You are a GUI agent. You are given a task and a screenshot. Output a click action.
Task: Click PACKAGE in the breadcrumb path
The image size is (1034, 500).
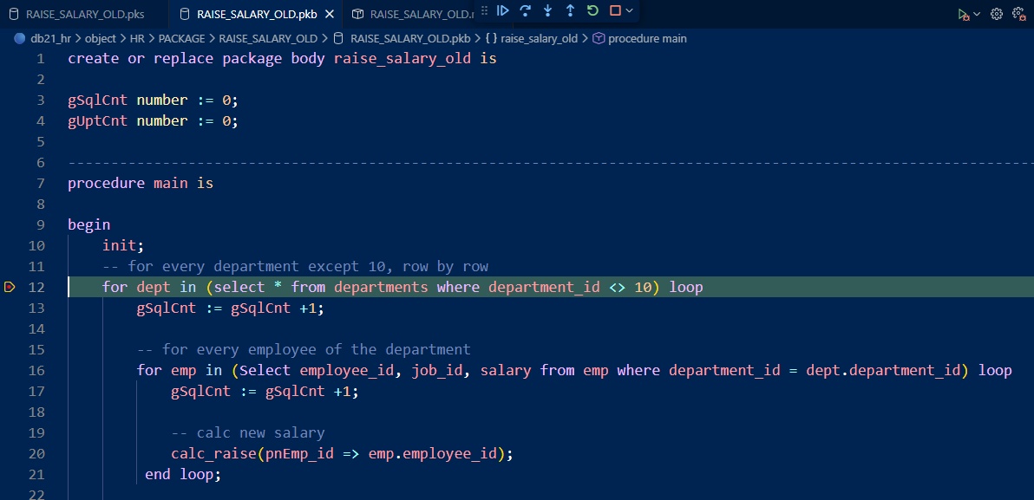(x=181, y=39)
